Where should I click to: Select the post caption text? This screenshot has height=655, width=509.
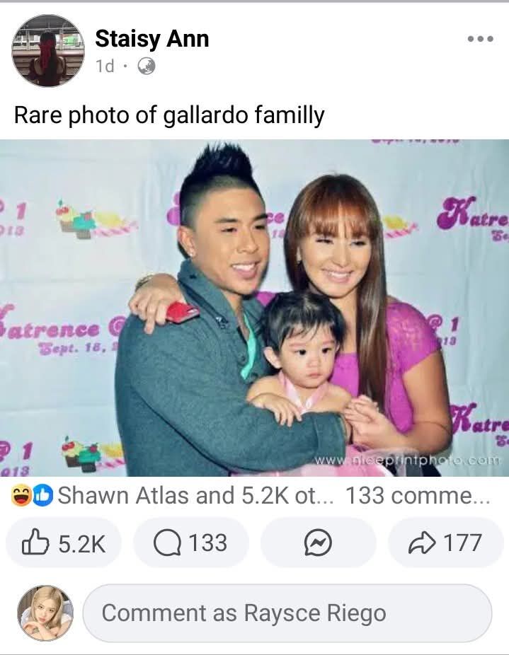coord(169,115)
